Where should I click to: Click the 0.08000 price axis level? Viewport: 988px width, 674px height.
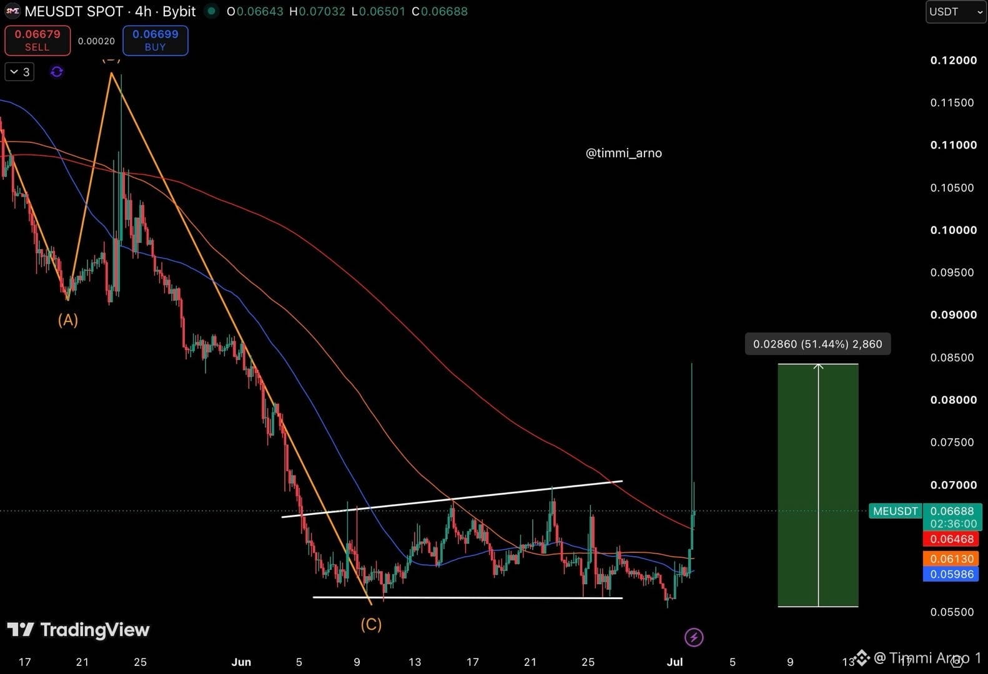click(x=954, y=400)
